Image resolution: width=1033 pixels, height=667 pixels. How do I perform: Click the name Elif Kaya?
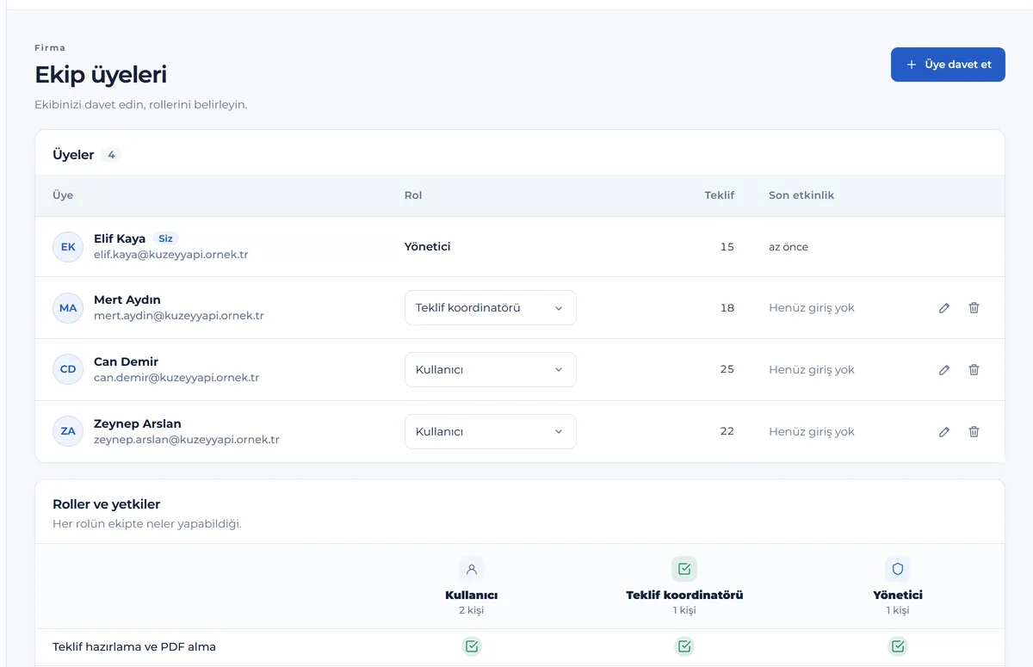120,238
